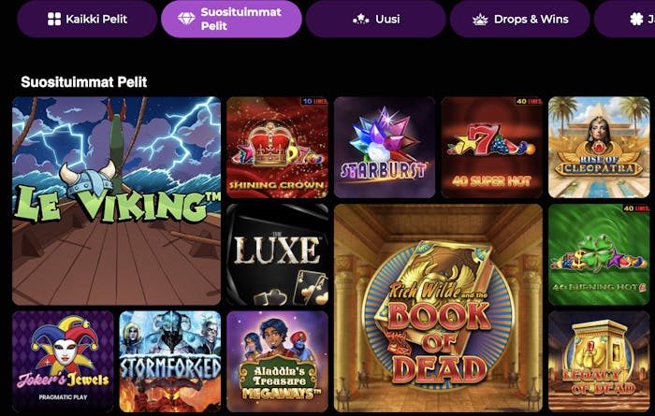
Task: Launch the Le Viking game tile
Action: [x=117, y=201]
